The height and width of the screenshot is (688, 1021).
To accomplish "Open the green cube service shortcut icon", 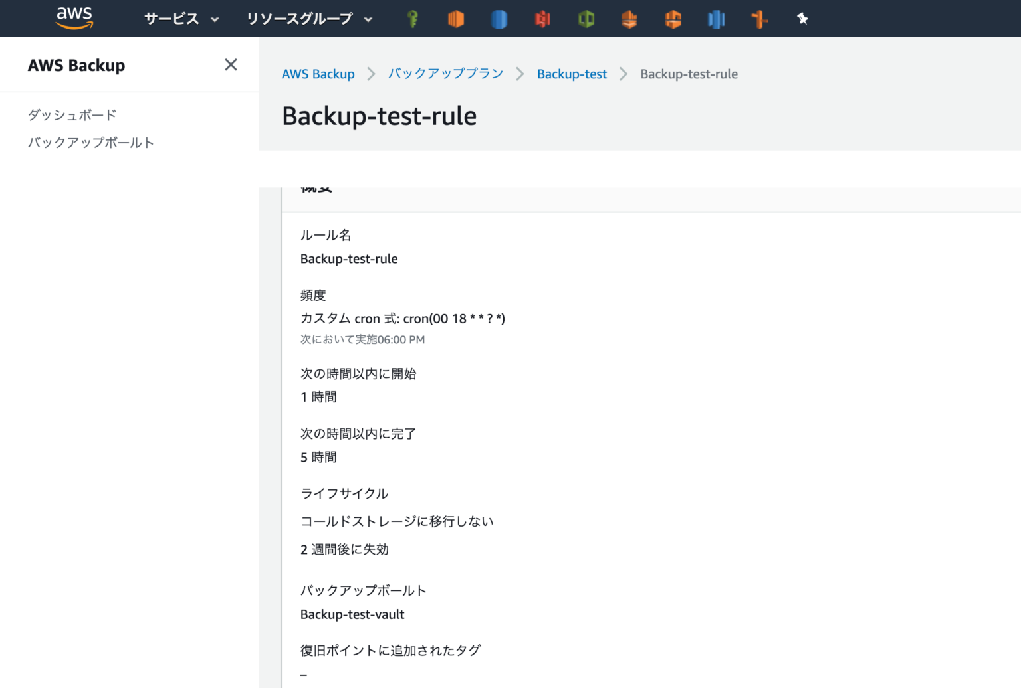I will pos(586,18).
